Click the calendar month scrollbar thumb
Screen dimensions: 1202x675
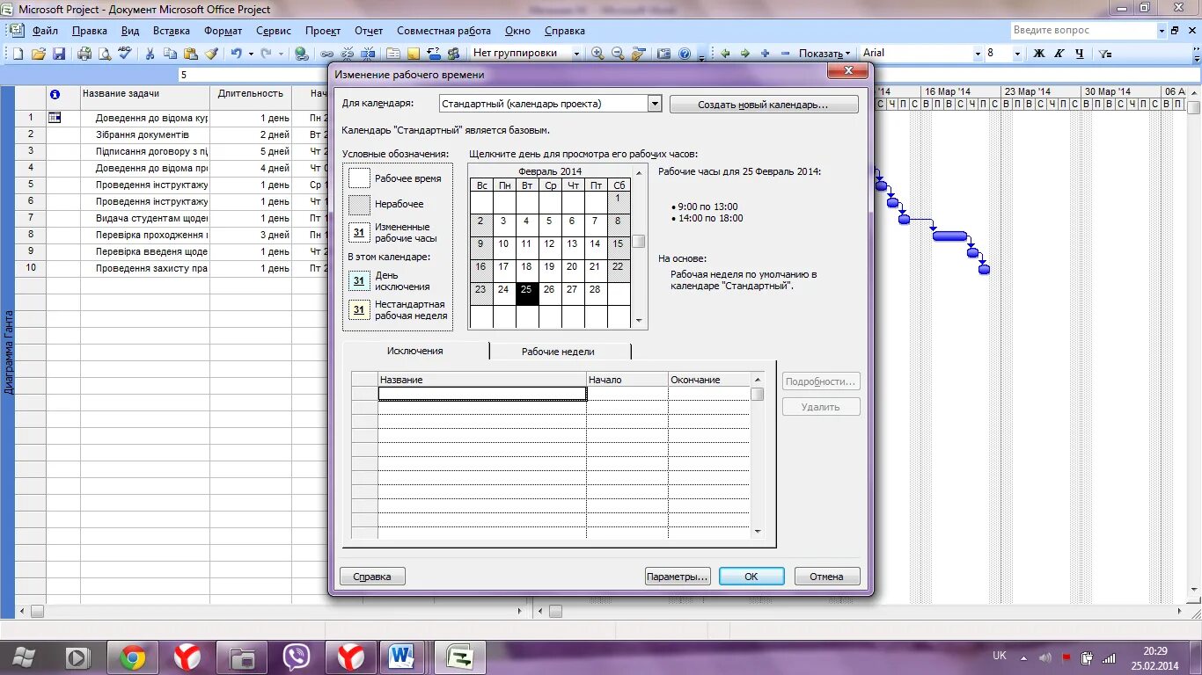coord(639,242)
